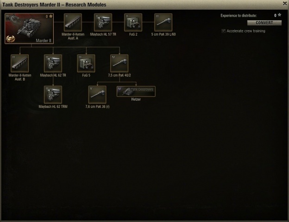This screenshot has height=222, width=289.
Task: Select the Marder II vehicle thumbnail
Action: coord(29,28)
